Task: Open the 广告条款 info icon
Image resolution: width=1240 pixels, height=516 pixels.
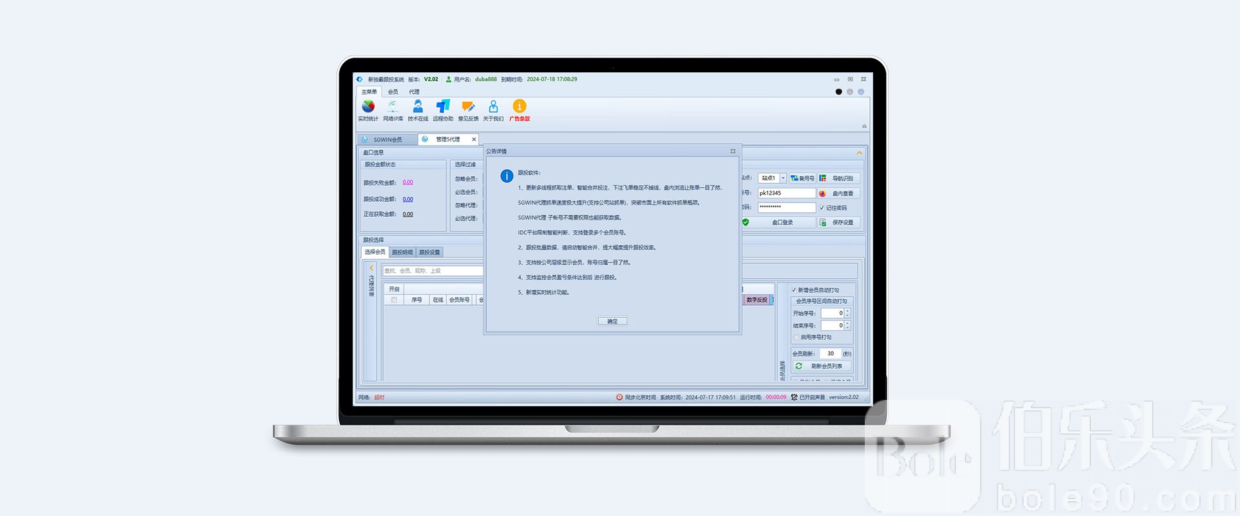Action: coord(519,106)
